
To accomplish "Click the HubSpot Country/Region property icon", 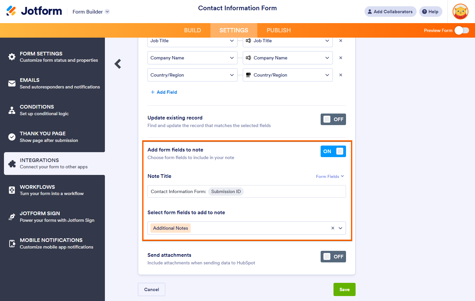I will pos(248,75).
